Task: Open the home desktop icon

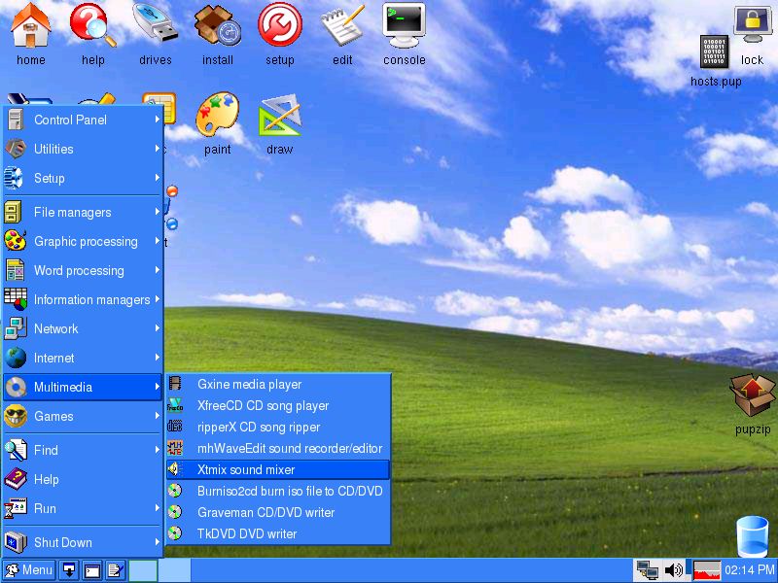Action: click(x=31, y=26)
